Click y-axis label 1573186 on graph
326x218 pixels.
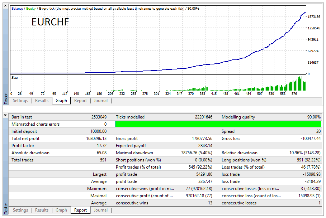(x=314, y=16)
